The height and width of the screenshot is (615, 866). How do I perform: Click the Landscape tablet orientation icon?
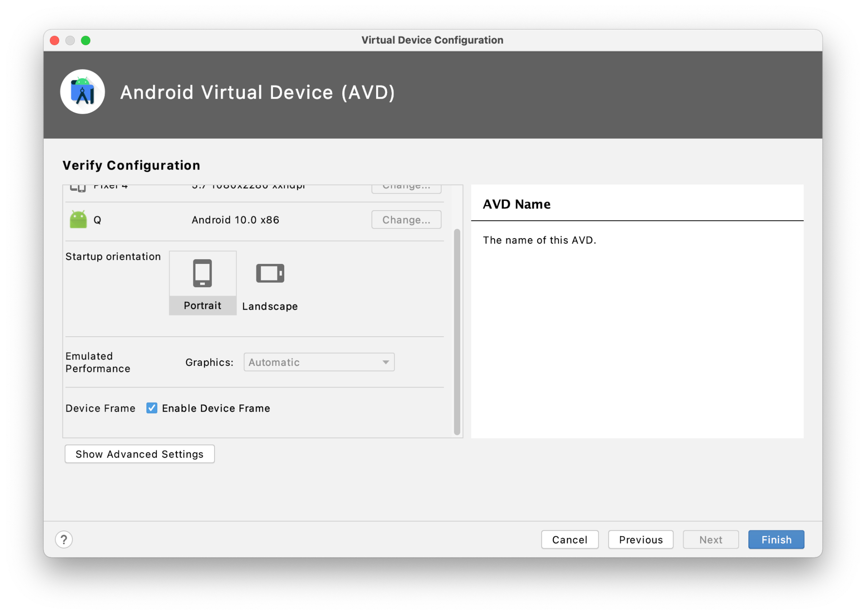tap(269, 272)
